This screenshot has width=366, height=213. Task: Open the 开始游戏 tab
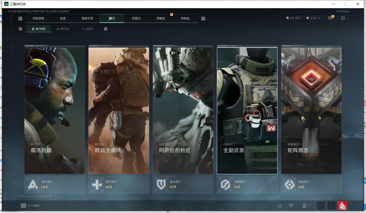(x=38, y=18)
